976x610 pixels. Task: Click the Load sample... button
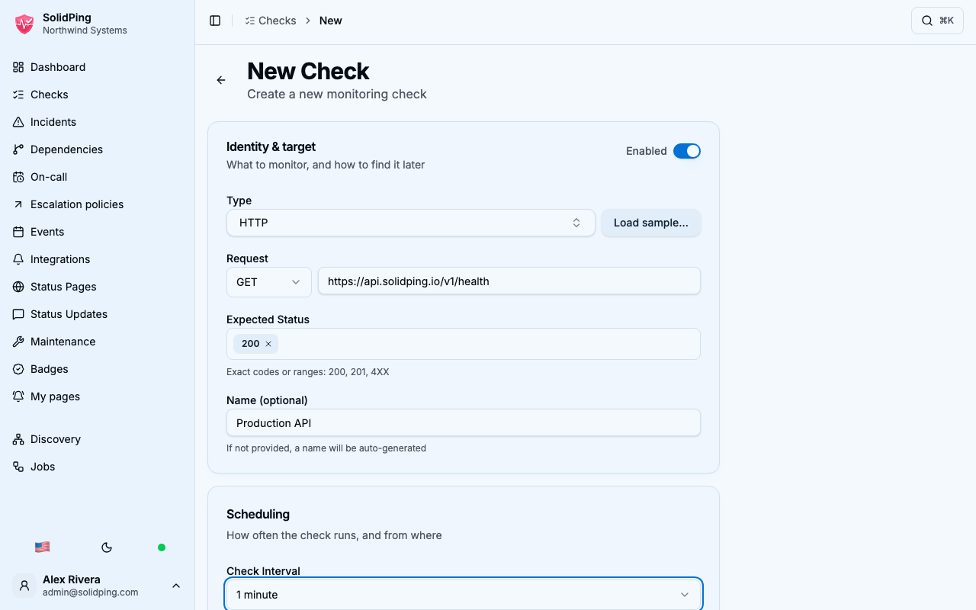tap(650, 223)
